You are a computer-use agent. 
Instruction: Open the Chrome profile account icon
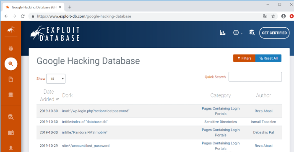[284, 16]
